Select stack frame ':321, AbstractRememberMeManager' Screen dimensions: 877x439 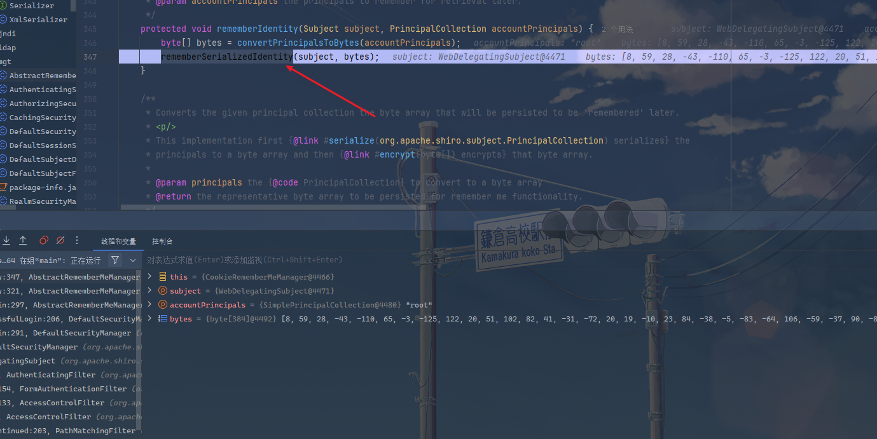click(70, 291)
